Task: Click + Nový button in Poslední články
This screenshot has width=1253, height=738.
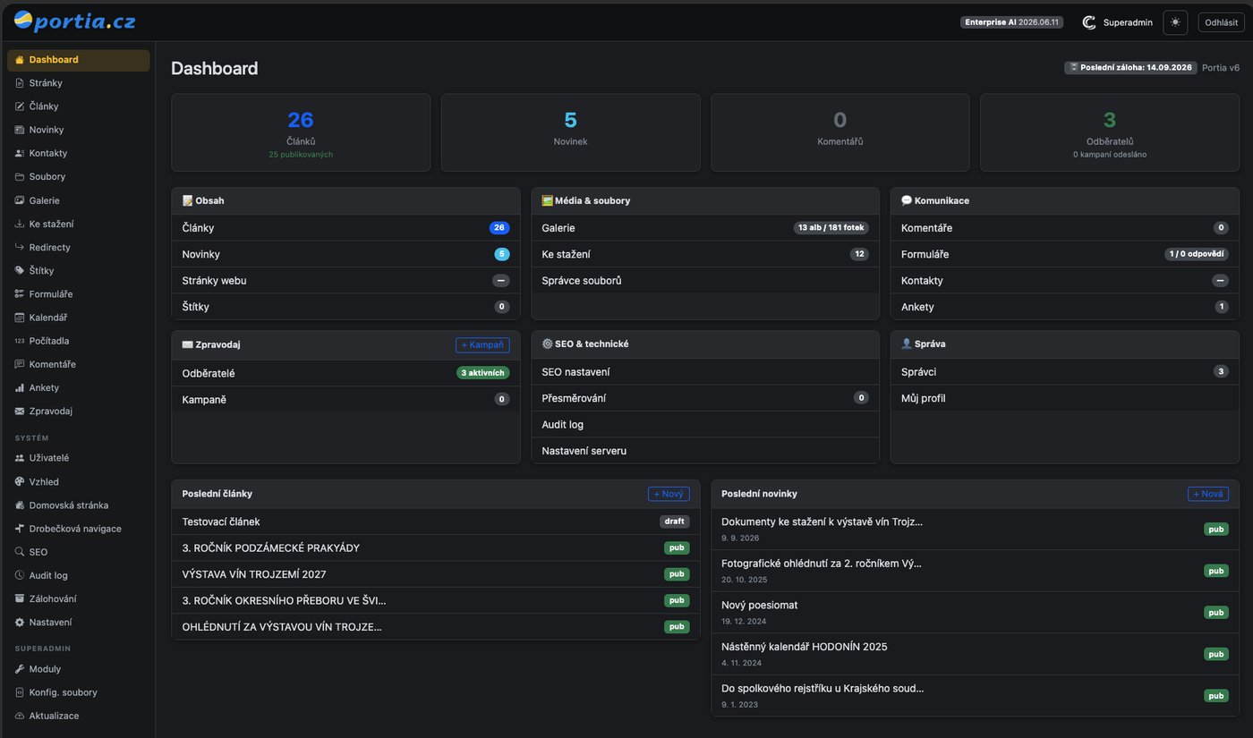Action: pyautogui.click(x=669, y=494)
